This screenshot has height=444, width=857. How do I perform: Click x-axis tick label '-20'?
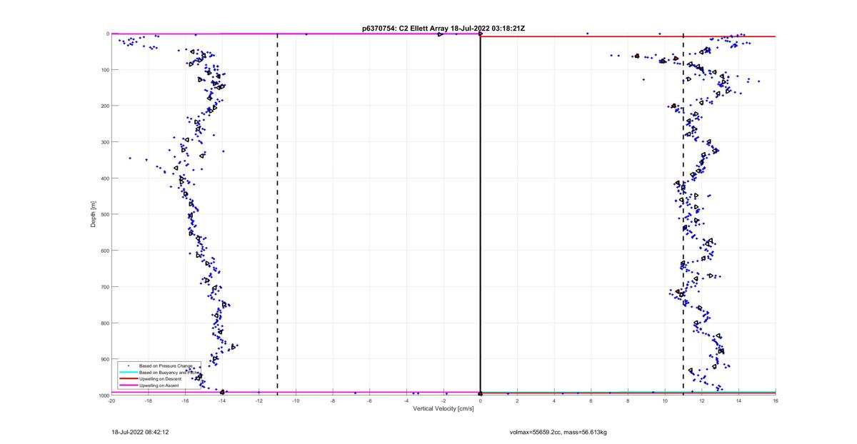(111, 401)
